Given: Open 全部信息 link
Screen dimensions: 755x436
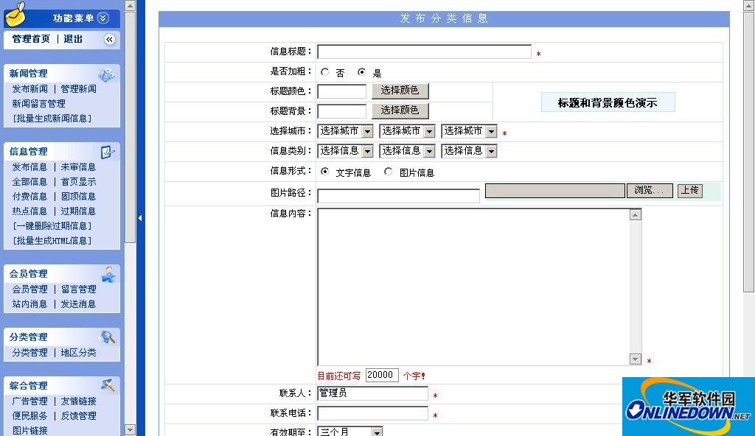Looking at the screenshot, I should 29,182.
